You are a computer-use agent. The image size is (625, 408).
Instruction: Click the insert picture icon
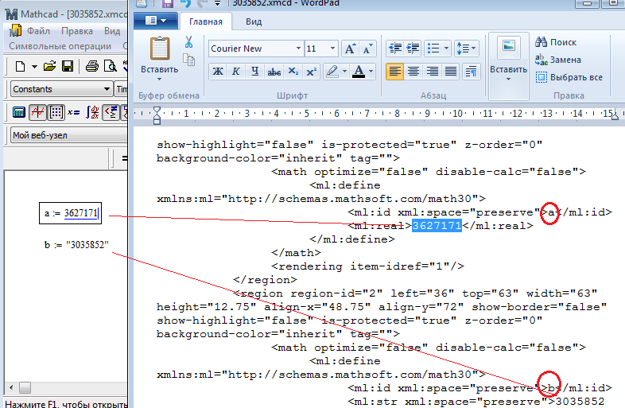509,47
